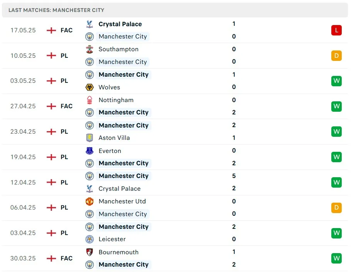Image resolution: width=351 pixels, height=272 pixels.
Task: Open the Nottingham team link
Action: (x=116, y=100)
